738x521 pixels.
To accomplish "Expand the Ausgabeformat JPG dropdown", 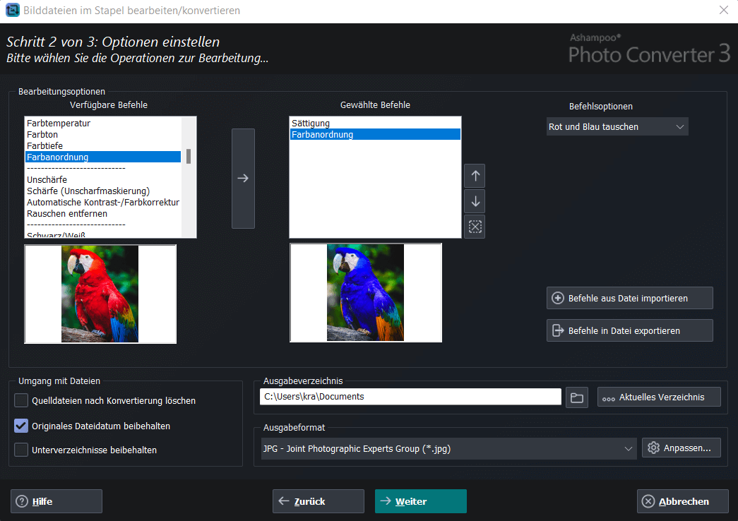I will 448,448.
